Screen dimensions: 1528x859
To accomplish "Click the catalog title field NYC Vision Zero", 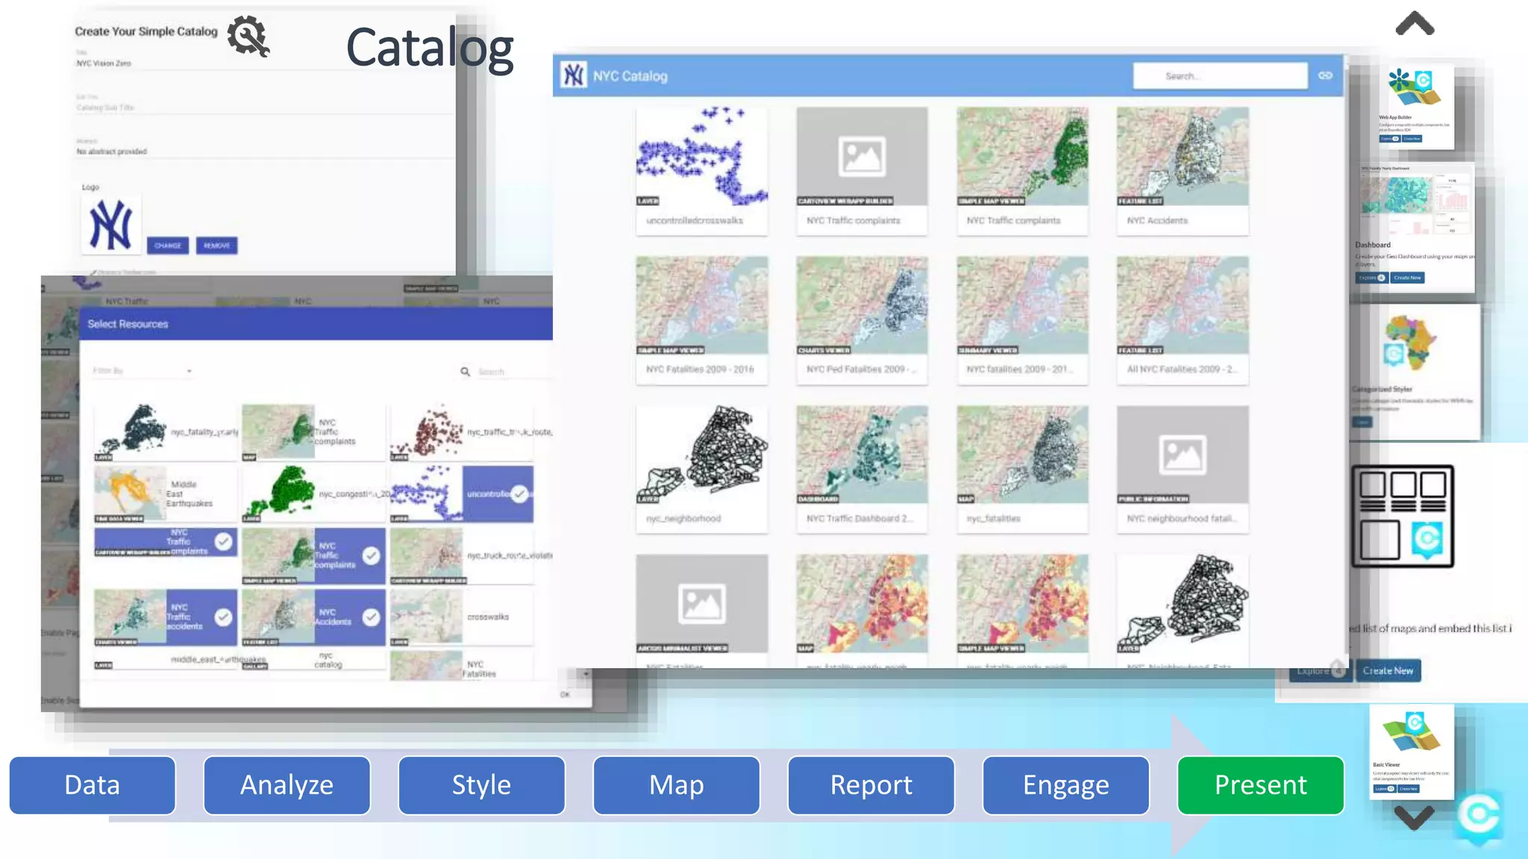I will (x=265, y=63).
